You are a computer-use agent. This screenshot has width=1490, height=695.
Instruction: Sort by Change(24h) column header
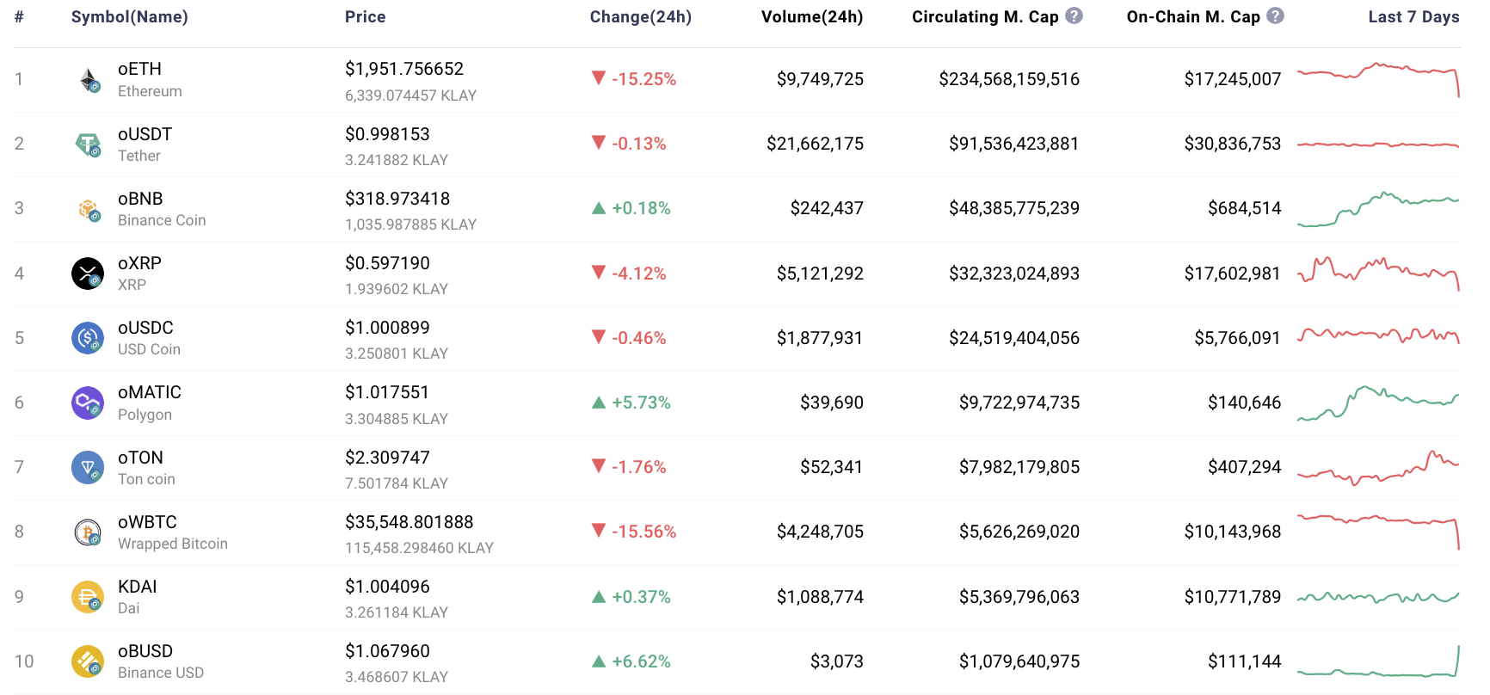click(x=640, y=17)
